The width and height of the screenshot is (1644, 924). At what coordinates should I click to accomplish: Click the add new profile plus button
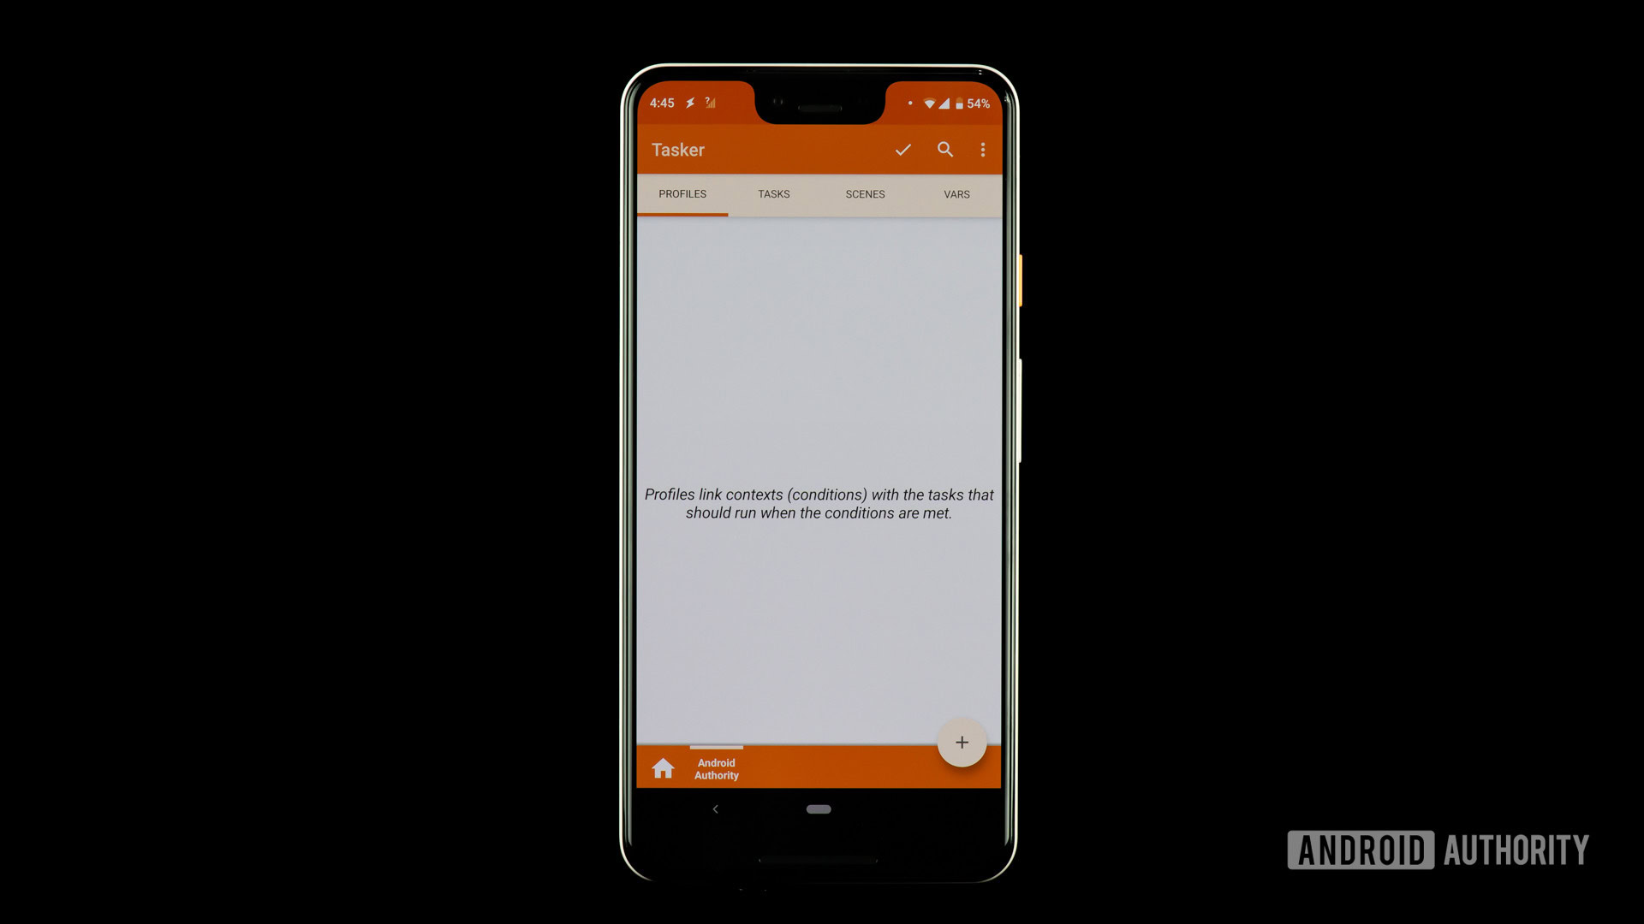tap(962, 743)
